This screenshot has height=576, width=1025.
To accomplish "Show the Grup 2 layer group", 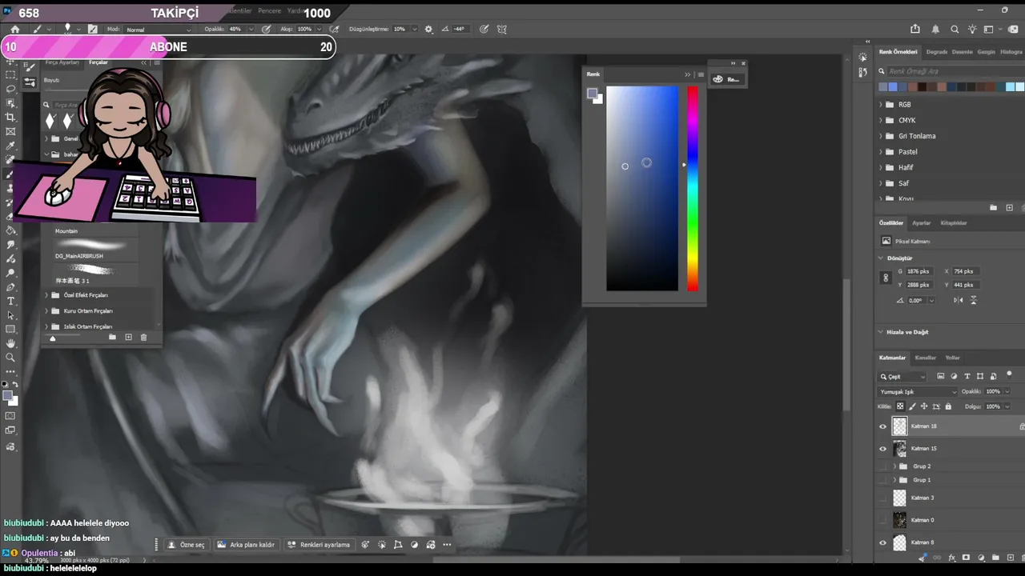I will click(883, 466).
